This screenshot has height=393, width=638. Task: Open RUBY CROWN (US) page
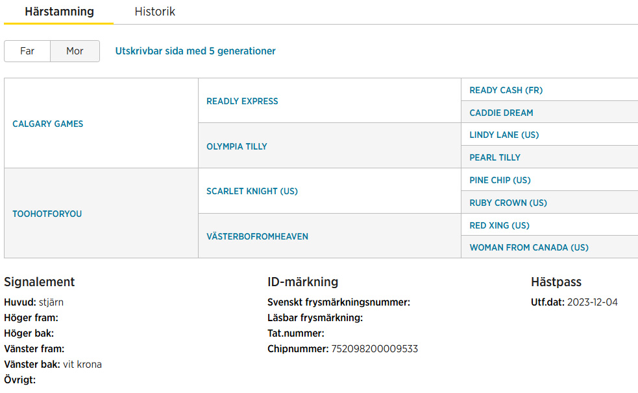[508, 203]
